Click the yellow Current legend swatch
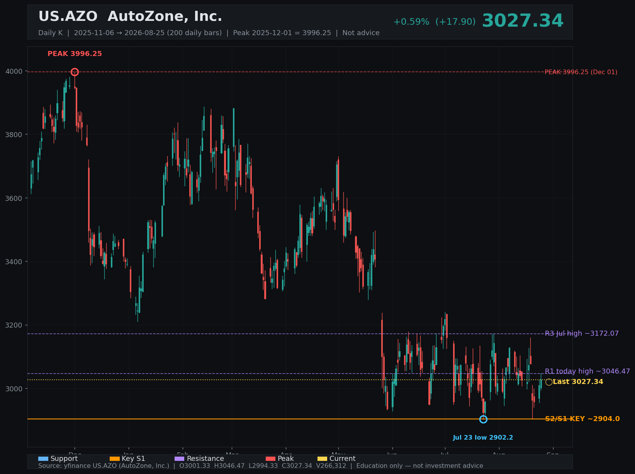 click(322, 459)
